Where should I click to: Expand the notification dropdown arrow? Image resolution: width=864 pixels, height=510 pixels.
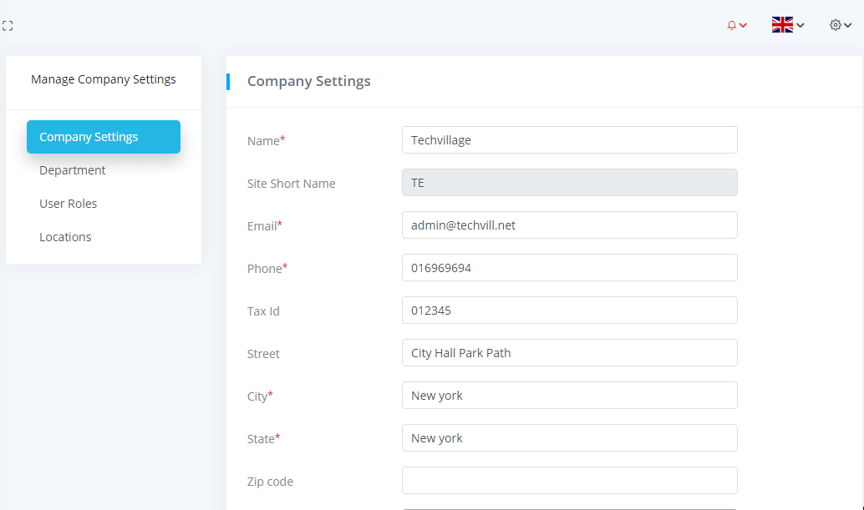[743, 26]
